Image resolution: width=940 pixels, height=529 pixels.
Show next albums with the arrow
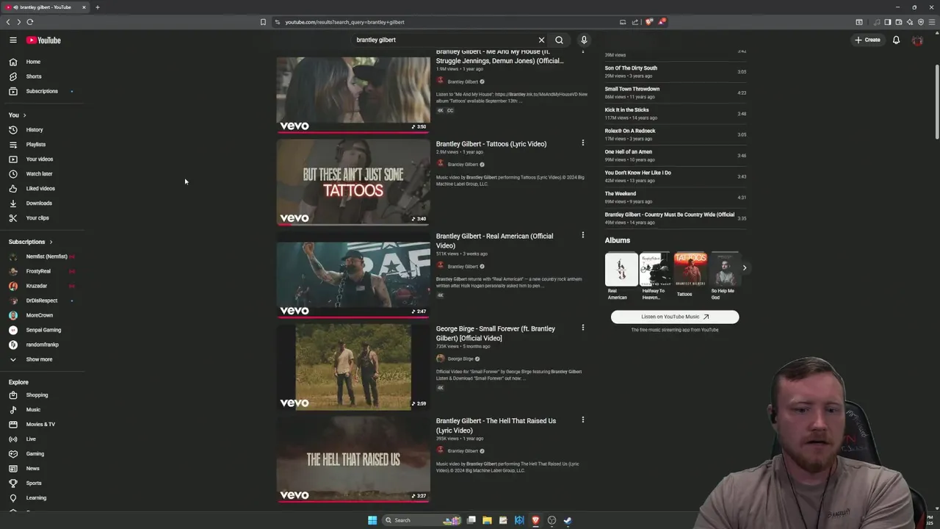pyautogui.click(x=744, y=268)
